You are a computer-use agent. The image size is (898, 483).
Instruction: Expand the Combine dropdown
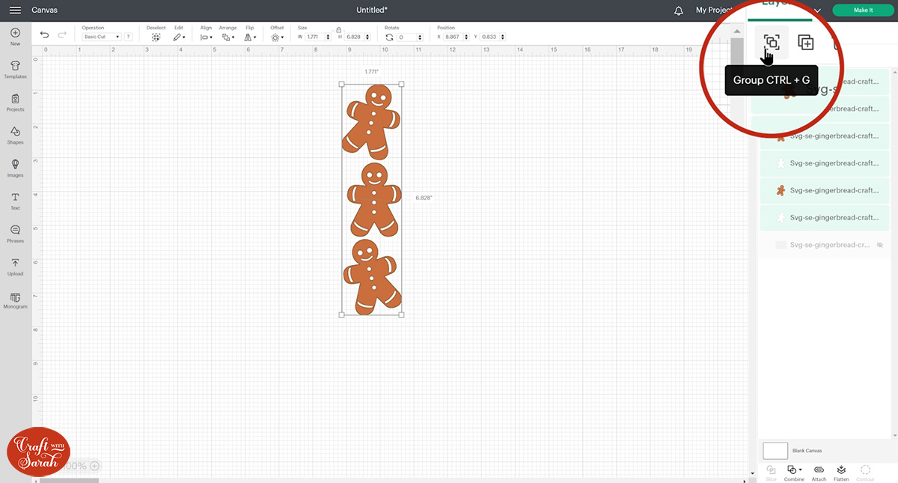(794, 470)
